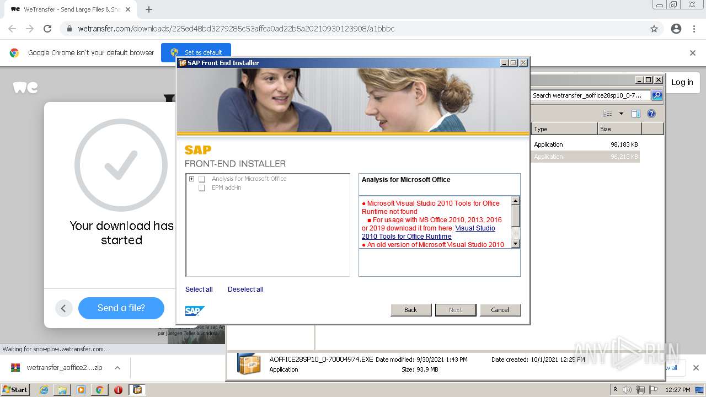Image resolution: width=706 pixels, height=397 pixels.
Task: Click the AOFFICE28SP10_0-70004974.EXE file name
Action: point(321,360)
